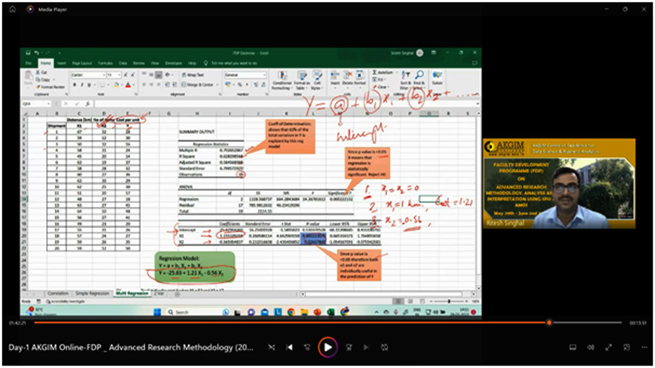Image resolution: width=655 pixels, height=368 pixels.
Task: Click the Cut button in Clipboard group
Action: pos(41,72)
